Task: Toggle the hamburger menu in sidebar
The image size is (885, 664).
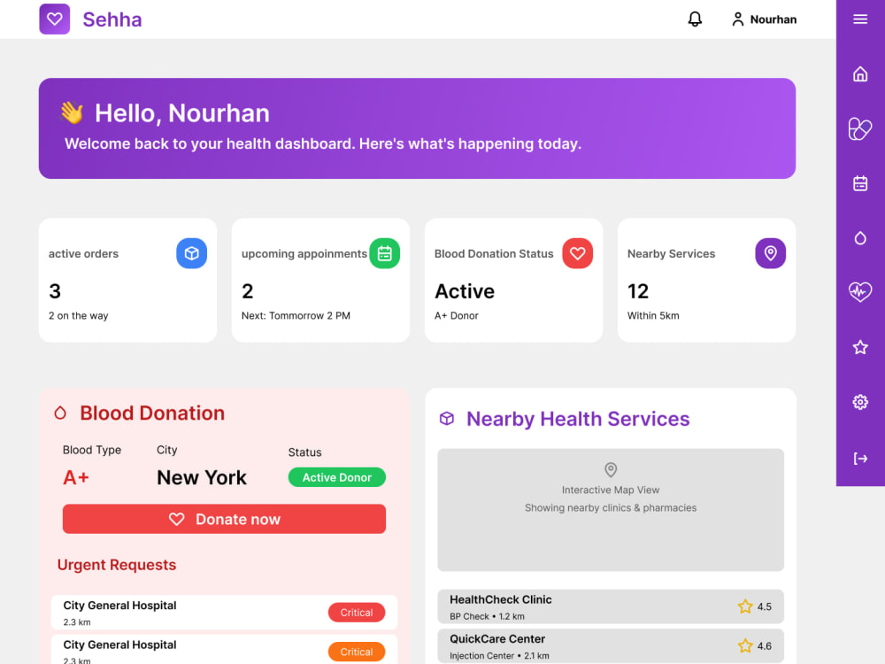Action: point(859,19)
